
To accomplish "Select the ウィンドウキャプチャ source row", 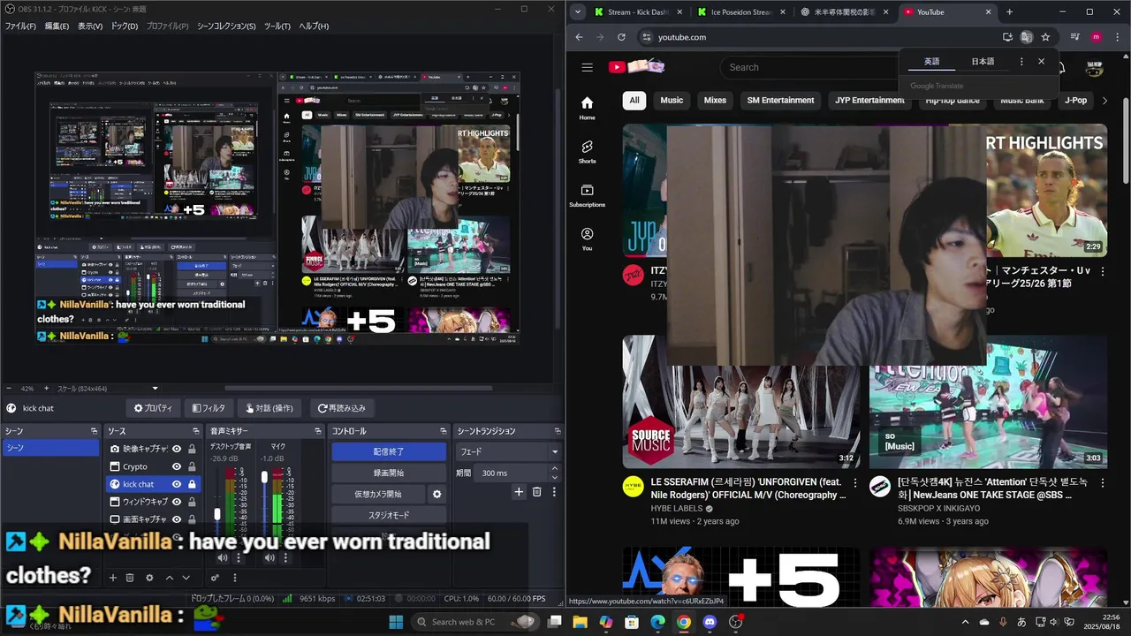I will point(152,502).
